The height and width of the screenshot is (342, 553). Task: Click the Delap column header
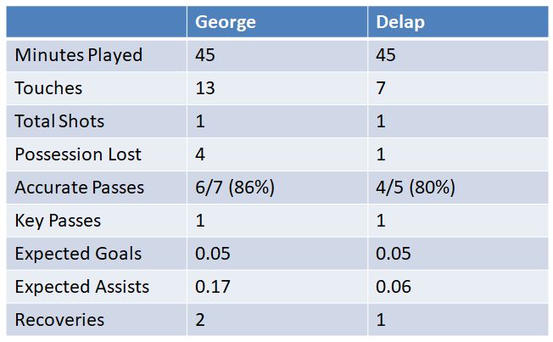point(400,22)
